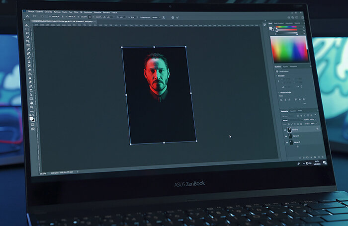Pick a color from the spectrum field
Screen dimensions: 348x226
coord(290,49)
